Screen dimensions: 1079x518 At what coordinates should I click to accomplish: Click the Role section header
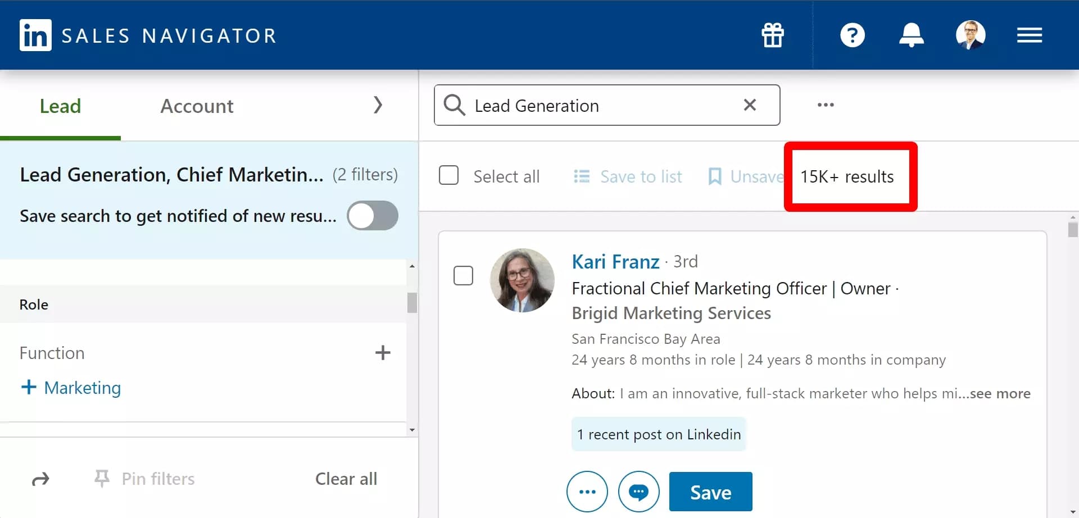point(203,304)
